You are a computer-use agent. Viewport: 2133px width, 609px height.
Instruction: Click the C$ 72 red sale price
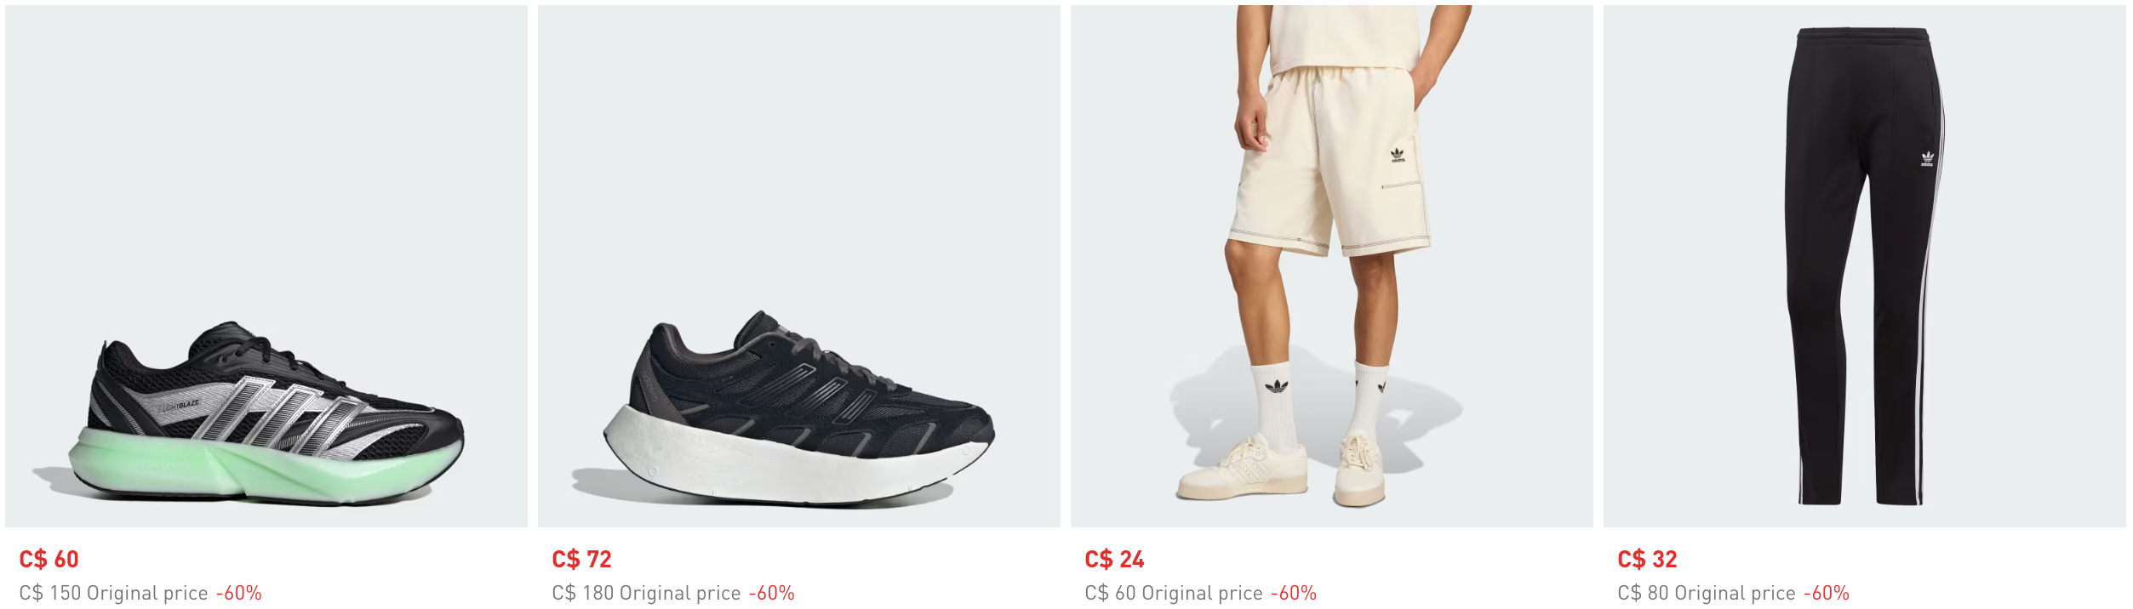click(x=581, y=559)
